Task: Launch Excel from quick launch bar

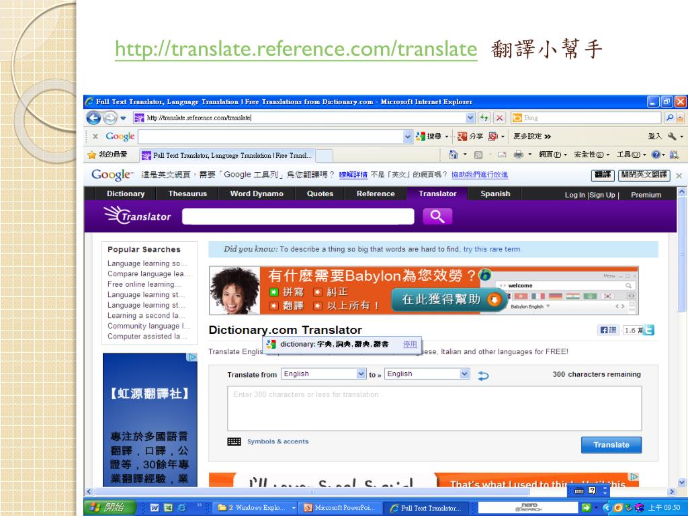Action: pos(168,508)
